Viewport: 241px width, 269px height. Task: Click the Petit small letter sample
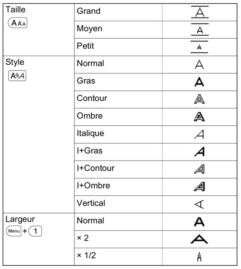pyautogui.click(x=200, y=47)
